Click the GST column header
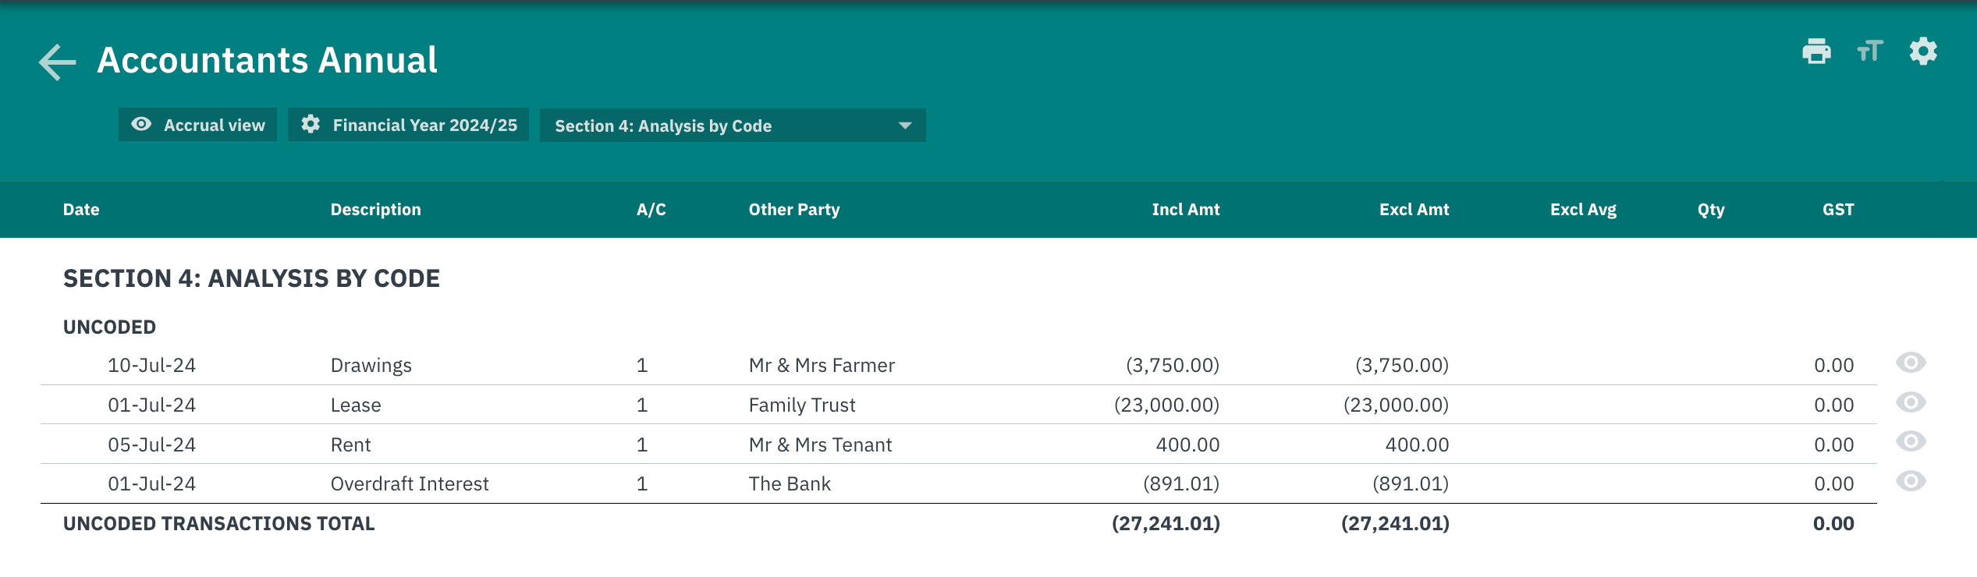The image size is (1977, 577). (x=1838, y=210)
